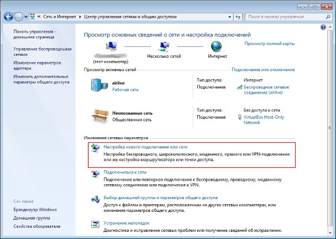
Task: Click the scrollbar up arrow
Action: coord(330,27)
